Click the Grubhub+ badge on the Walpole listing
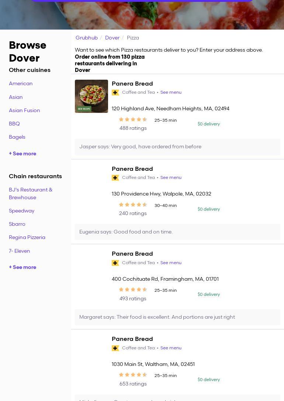The height and width of the screenshot is (401, 284). point(115,178)
